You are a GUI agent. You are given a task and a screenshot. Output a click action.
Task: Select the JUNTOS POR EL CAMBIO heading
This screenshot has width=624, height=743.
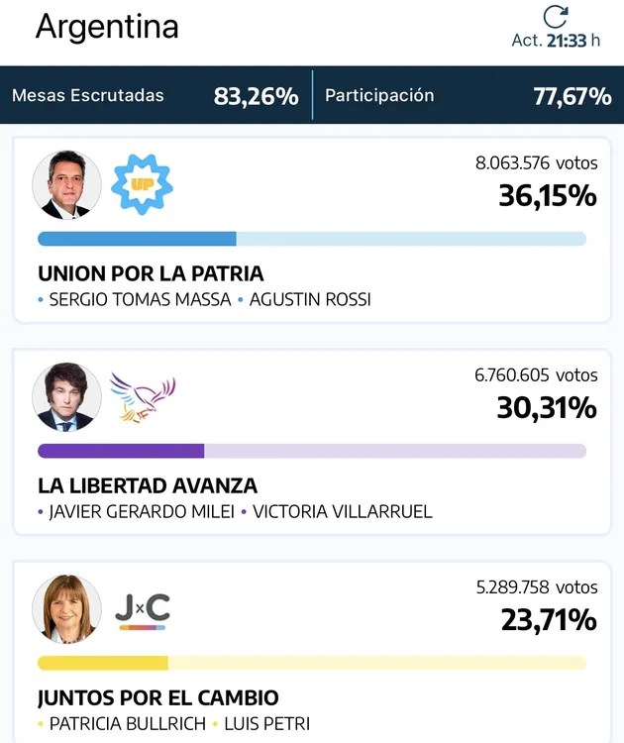pos(158,697)
